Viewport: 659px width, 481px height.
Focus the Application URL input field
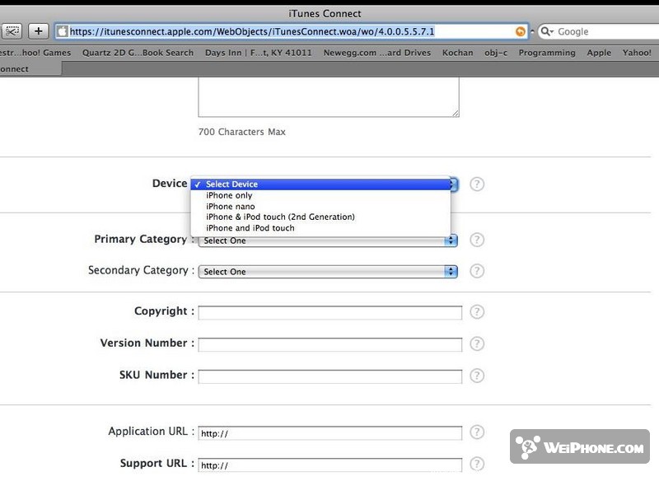tap(329, 433)
